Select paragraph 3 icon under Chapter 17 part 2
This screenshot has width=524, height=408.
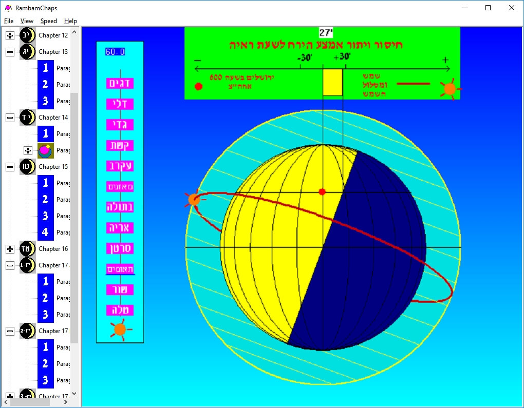[45, 380]
